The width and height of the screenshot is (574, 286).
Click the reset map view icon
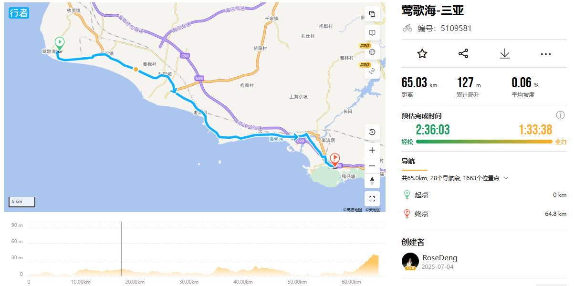click(372, 132)
